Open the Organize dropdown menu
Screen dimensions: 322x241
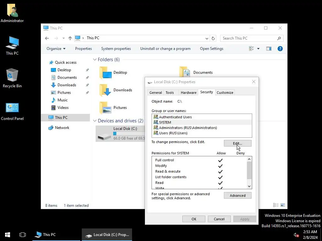coord(56,49)
